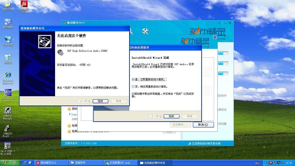
Task: Click the 开始 Start button
Action: pyautogui.click(x=10, y=163)
